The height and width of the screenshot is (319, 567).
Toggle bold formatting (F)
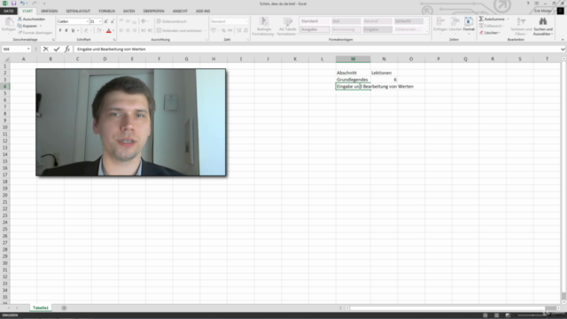coord(60,31)
